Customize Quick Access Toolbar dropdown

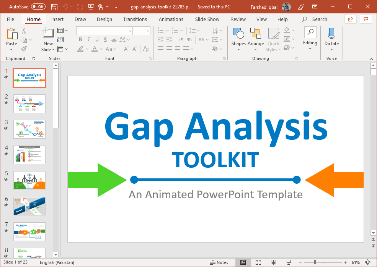coord(116,7)
